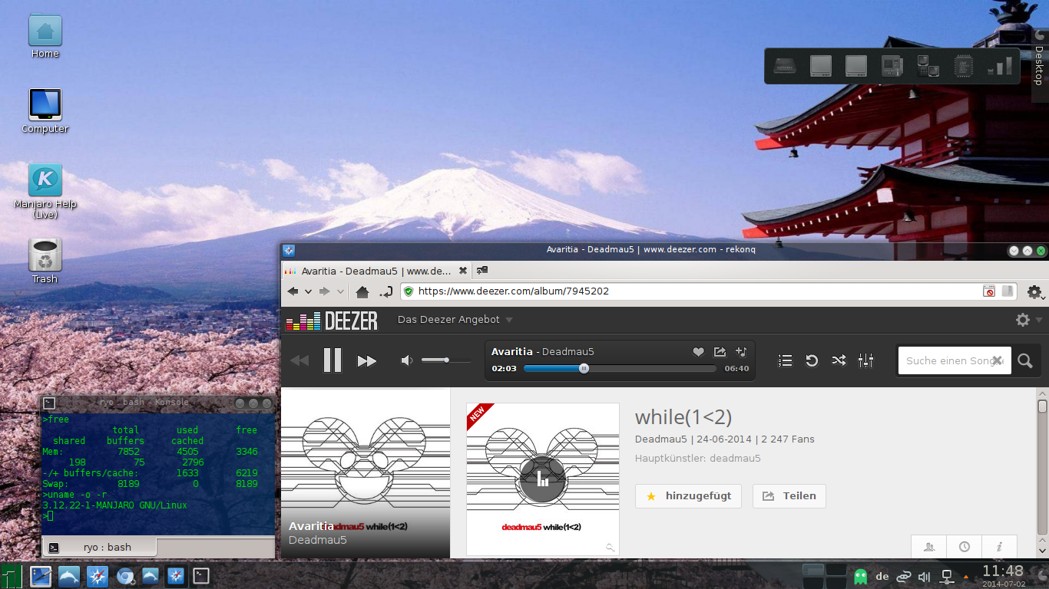Screen dimensions: 1049x589
Task: Open the Home desktop folder icon
Action: (45, 37)
